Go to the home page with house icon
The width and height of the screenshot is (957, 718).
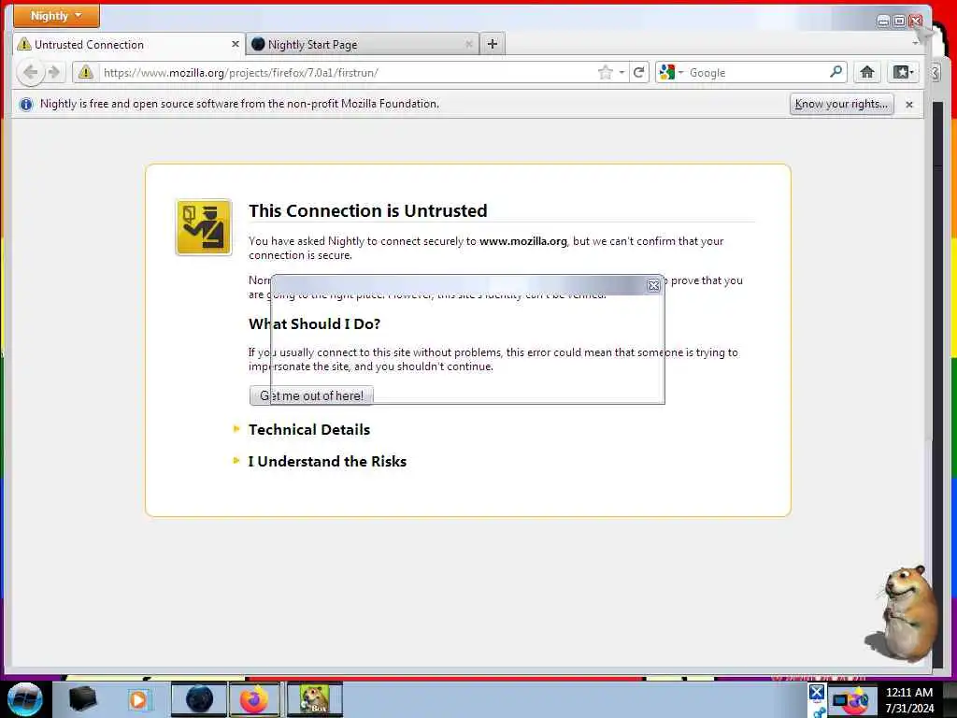867,73
